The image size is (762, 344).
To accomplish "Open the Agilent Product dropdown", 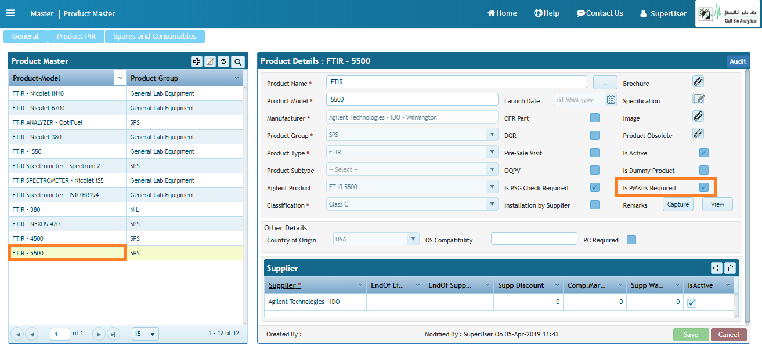I will [493, 187].
